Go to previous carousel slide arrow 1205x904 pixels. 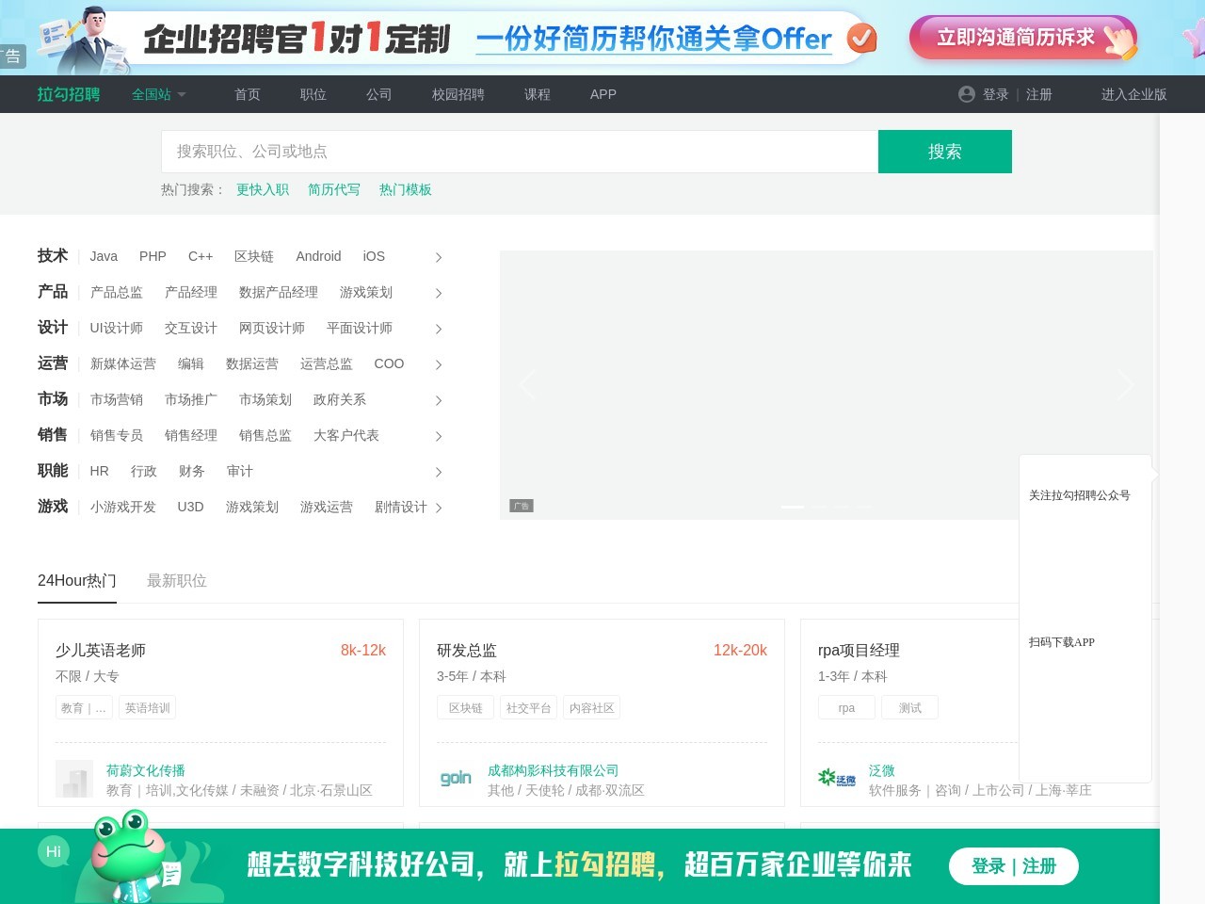[527, 384]
